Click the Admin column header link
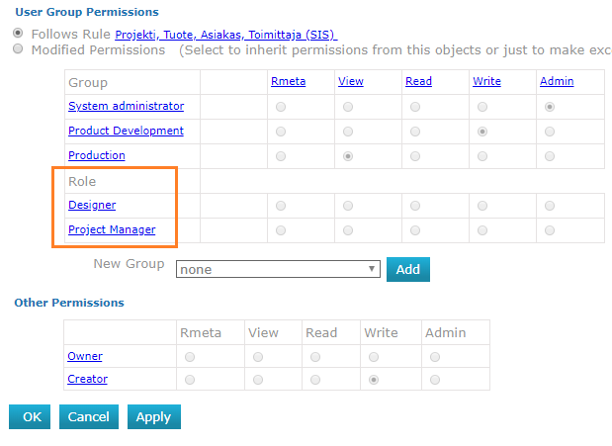 pyautogui.click(x=557, y=81)
